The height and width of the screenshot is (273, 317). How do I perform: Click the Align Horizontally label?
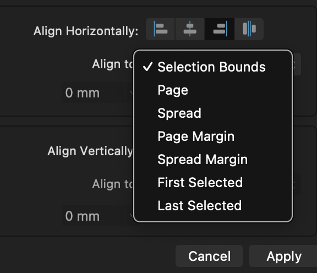[86, 31]
